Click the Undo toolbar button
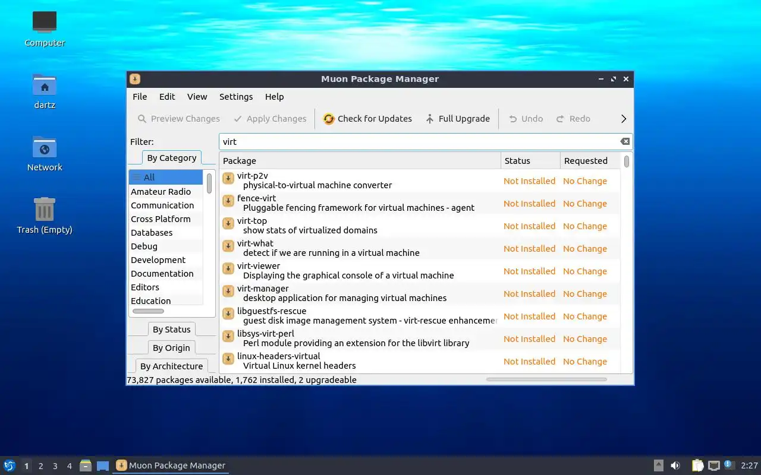This screenshot has width=761, height=475. [x=526, y=119]
